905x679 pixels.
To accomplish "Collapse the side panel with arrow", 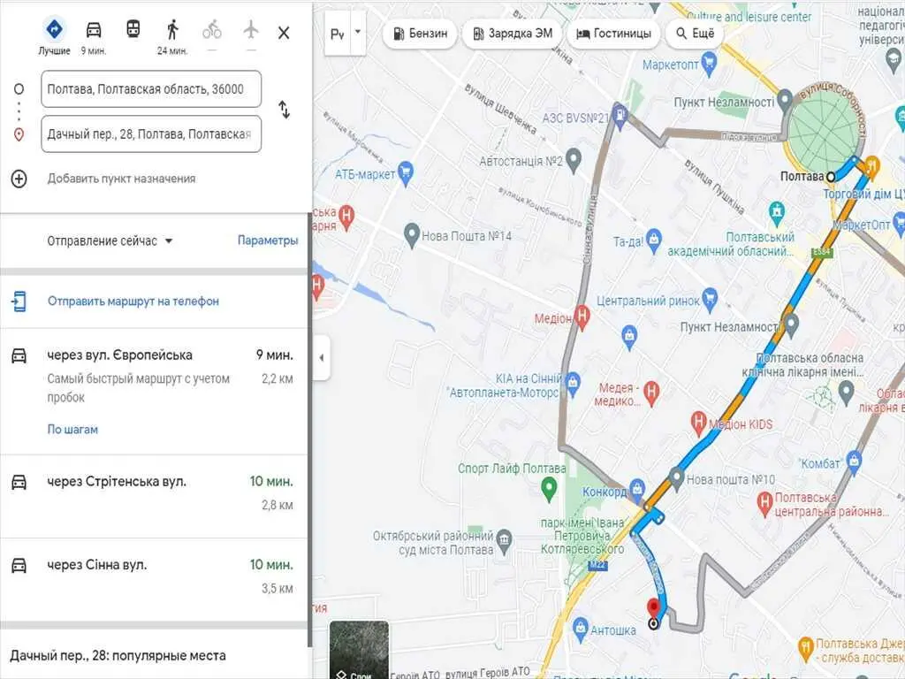I will (321, 358).
